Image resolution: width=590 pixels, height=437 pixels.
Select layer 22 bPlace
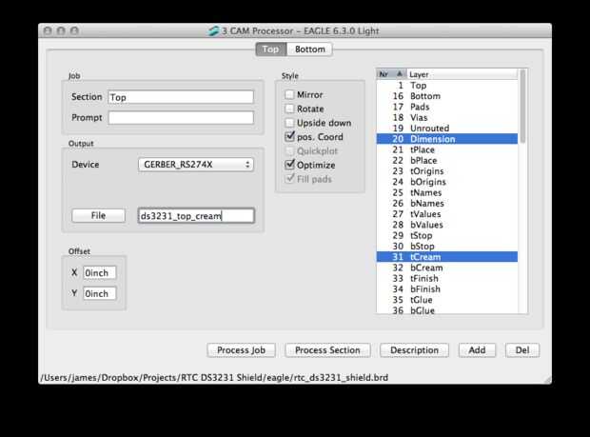pyautogui.click(x=447, y=160)
